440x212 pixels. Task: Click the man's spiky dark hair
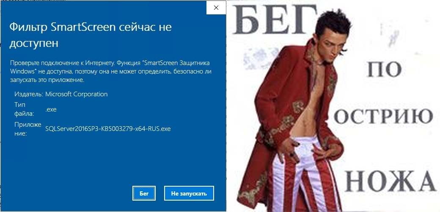click(x=333, y=22)
